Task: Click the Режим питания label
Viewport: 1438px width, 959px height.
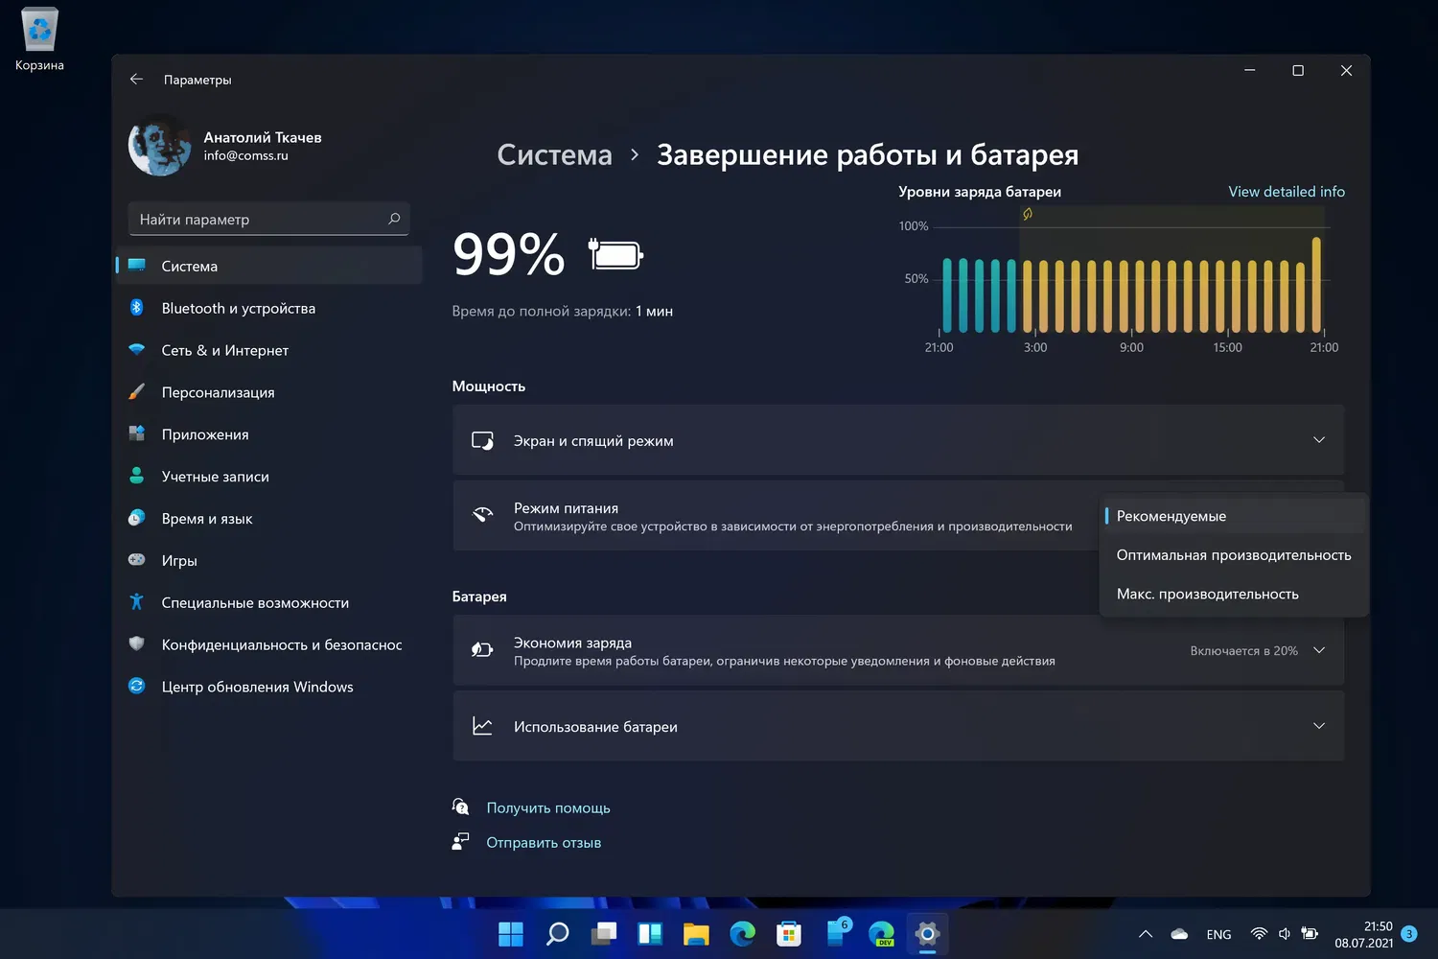Action: click(x=566, y=508)
